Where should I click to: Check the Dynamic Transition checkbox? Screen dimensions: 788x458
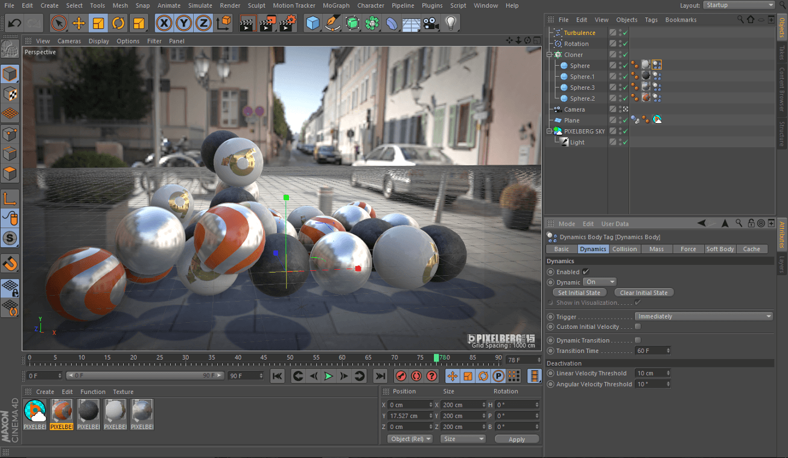(x=638, y=340)
